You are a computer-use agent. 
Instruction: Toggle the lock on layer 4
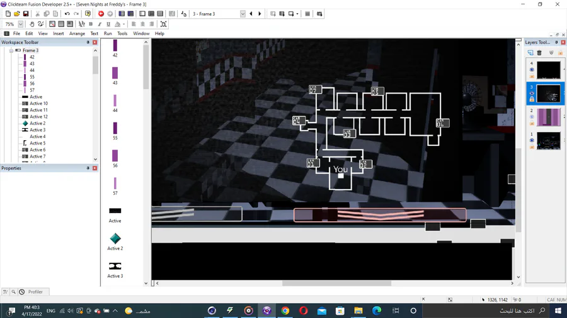[532, 76]
